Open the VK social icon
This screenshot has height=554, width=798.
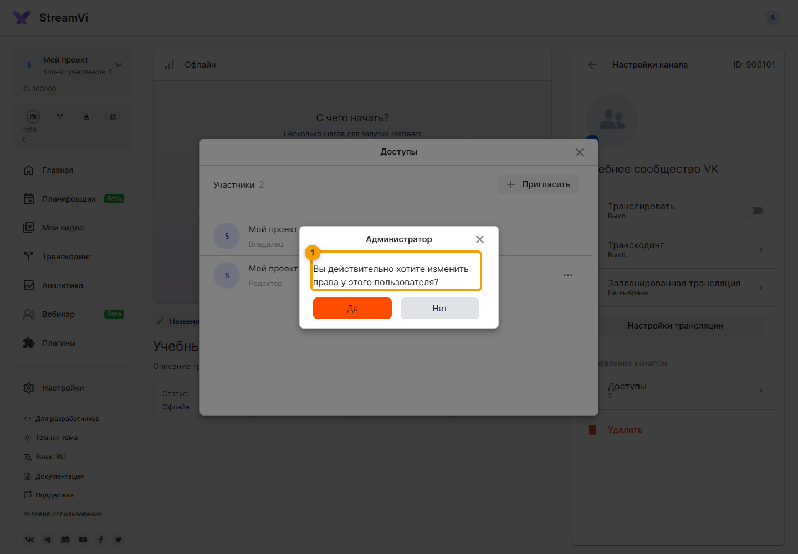(30, 540)
